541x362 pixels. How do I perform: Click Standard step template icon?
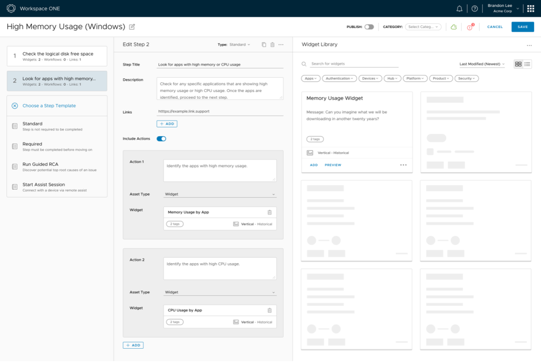point(15,126)
